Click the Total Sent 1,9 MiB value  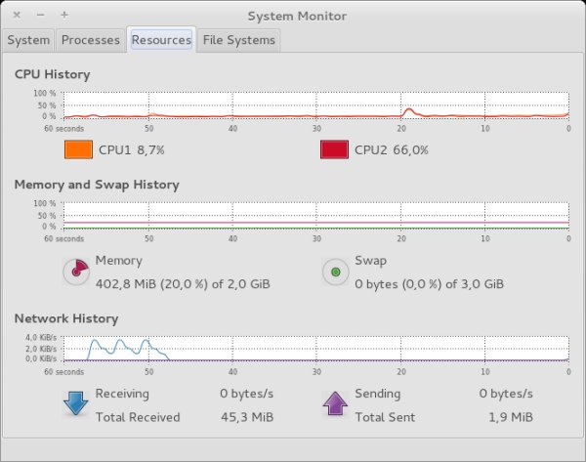(x=509, y=417)
